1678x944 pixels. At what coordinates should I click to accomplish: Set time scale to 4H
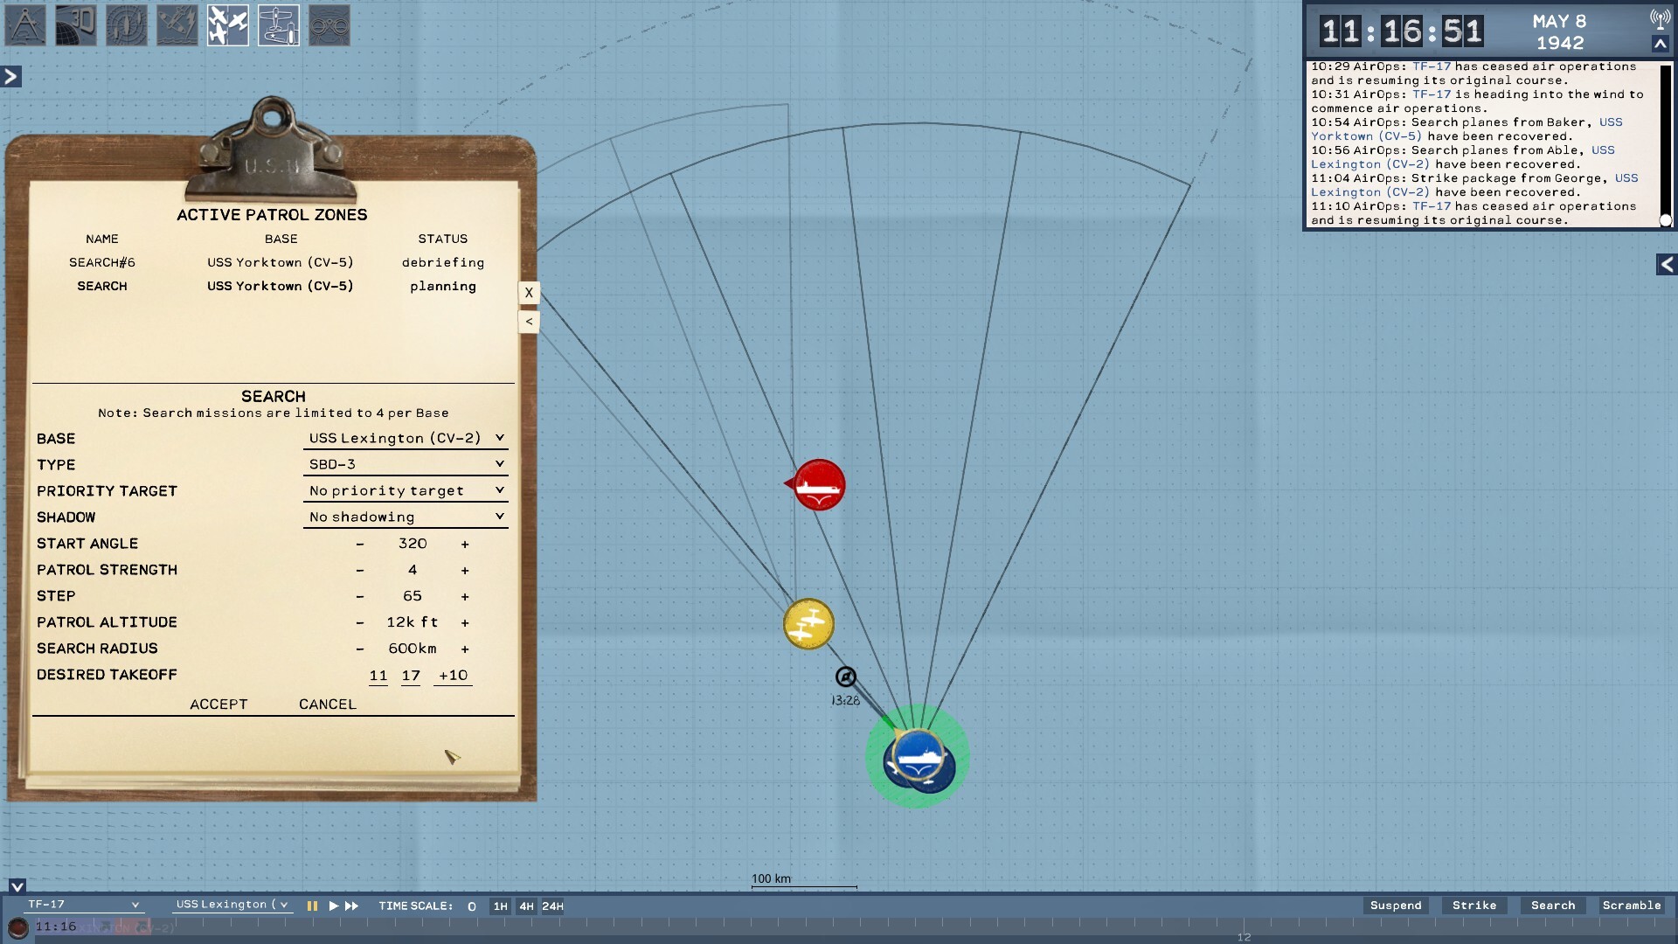click(x=526, y=906)
